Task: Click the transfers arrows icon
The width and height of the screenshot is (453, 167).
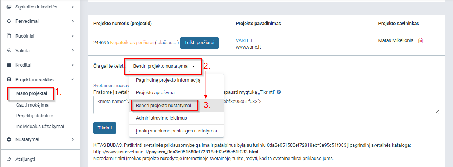Action: [x=9, y=21]
